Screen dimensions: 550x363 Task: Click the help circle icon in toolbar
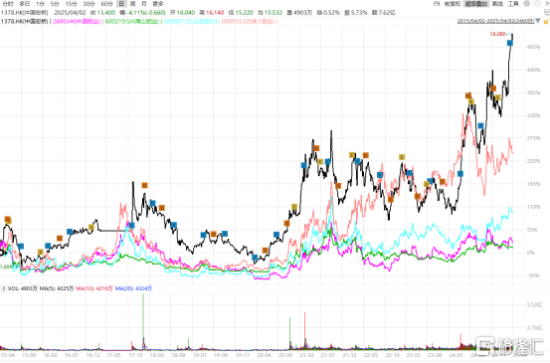pyautogui.click(x=537, y=4)
